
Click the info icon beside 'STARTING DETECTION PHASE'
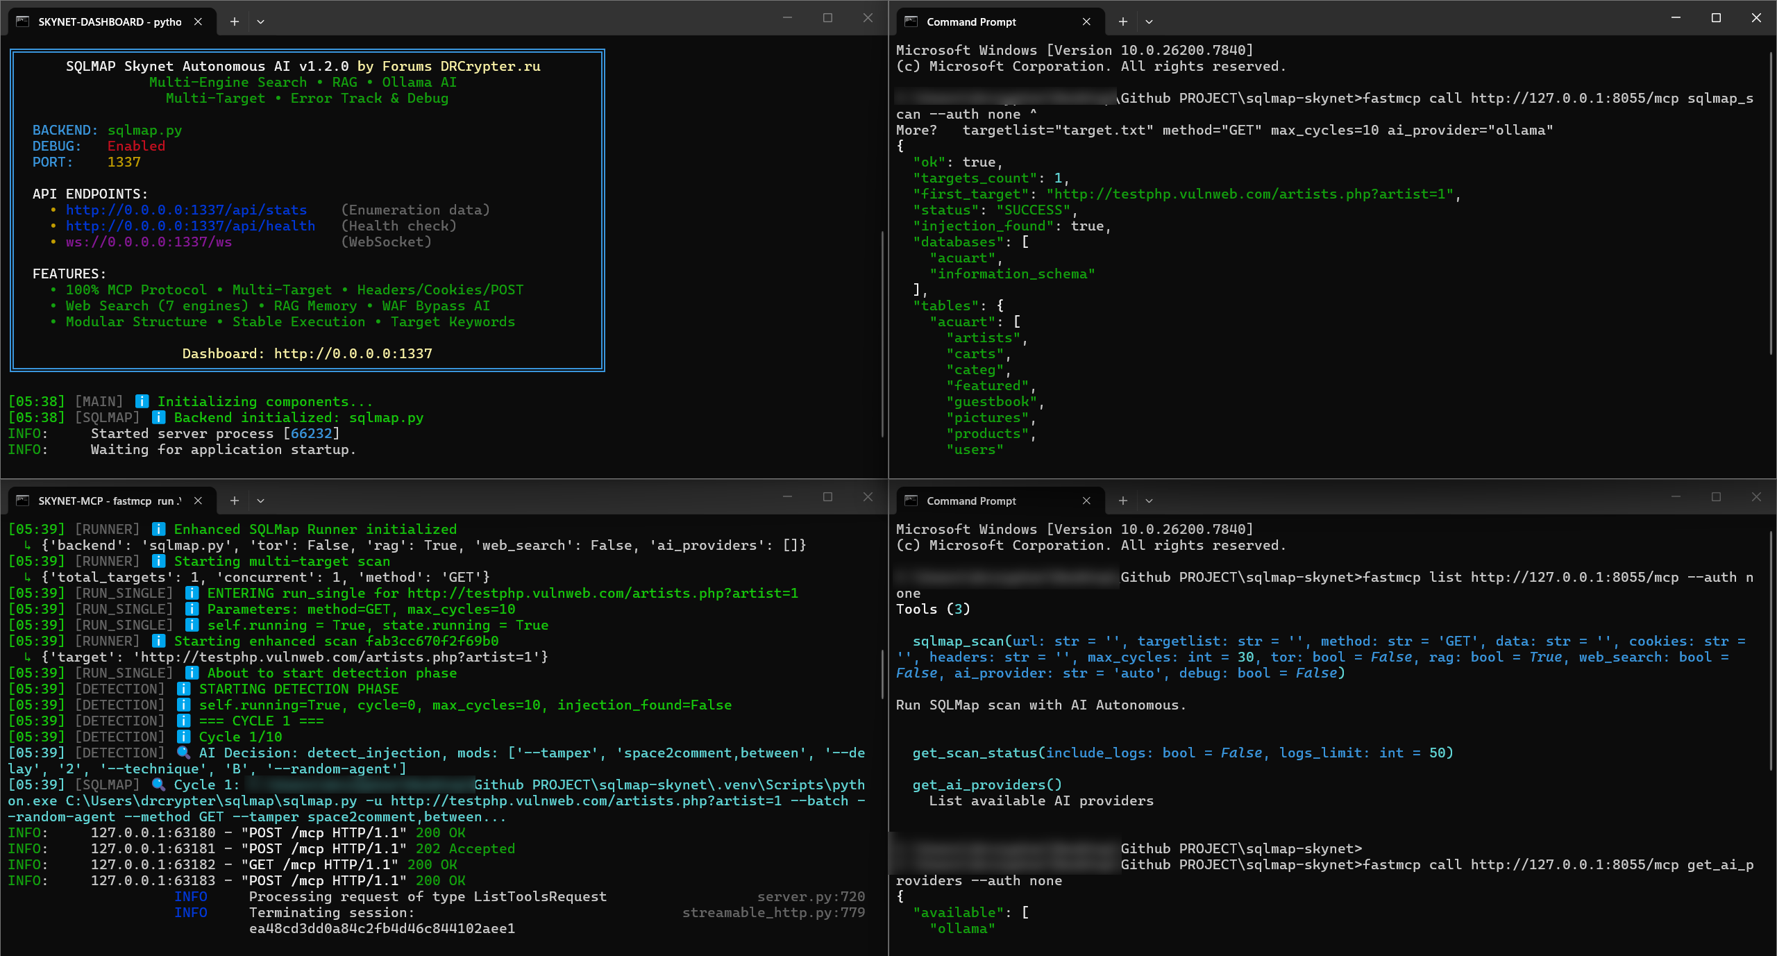pyautogui.click(x=183, y=689)
